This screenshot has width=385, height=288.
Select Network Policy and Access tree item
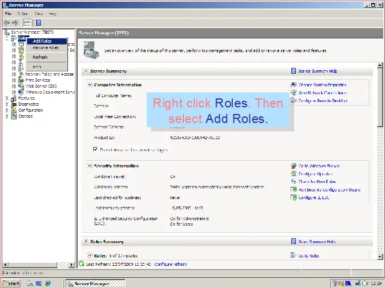[x=49, y=74]
